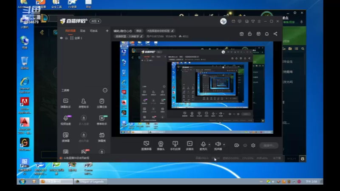Click the live preview canvas
Image resolution: width=340 pixels, height=191 pixels.
197,89
